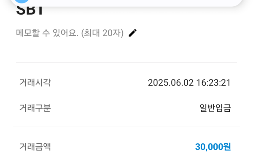This screenshot has height=158, width=253.
Task: Tap the blue circle icon in top banner
Action: tap(22, 1)
